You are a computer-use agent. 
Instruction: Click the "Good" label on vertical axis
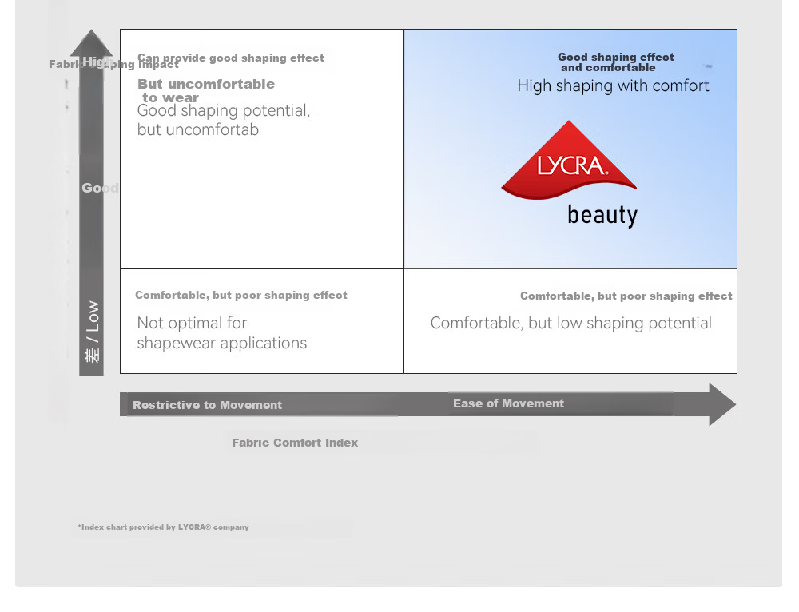pos(100,188)
